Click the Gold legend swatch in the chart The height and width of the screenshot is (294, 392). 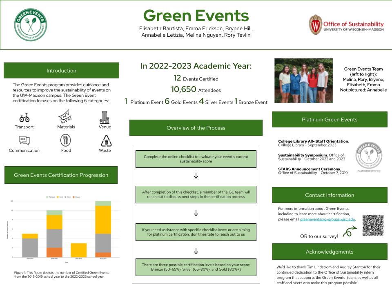coord(58,197)
